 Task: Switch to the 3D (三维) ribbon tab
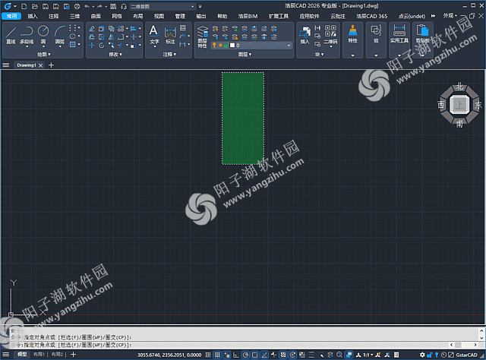point(74,16)
